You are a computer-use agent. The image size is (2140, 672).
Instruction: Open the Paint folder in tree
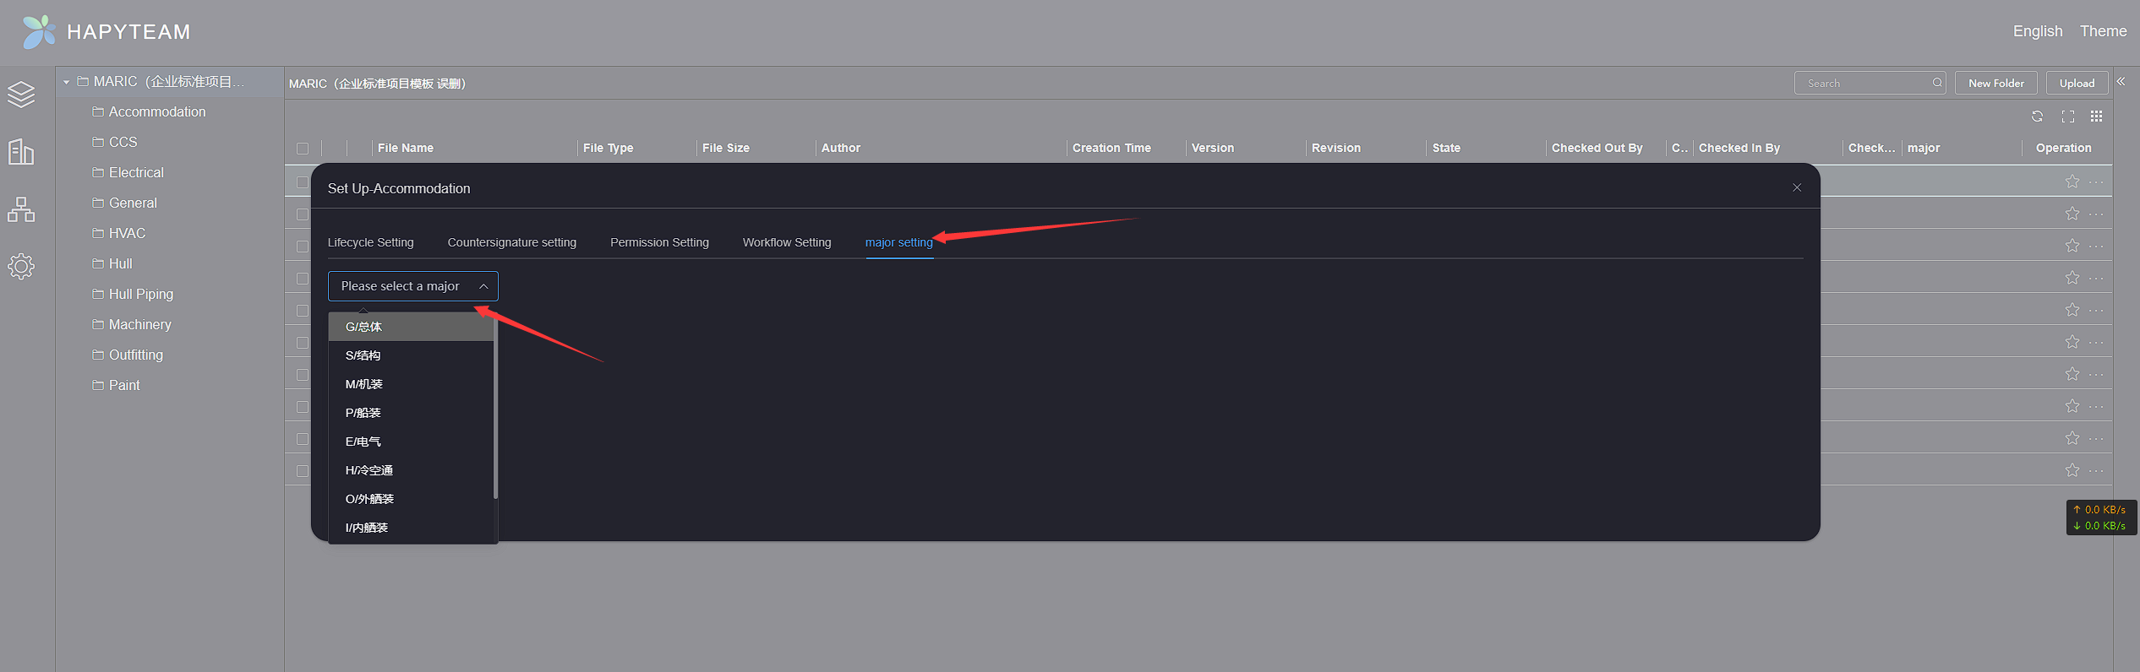point(124,385)
